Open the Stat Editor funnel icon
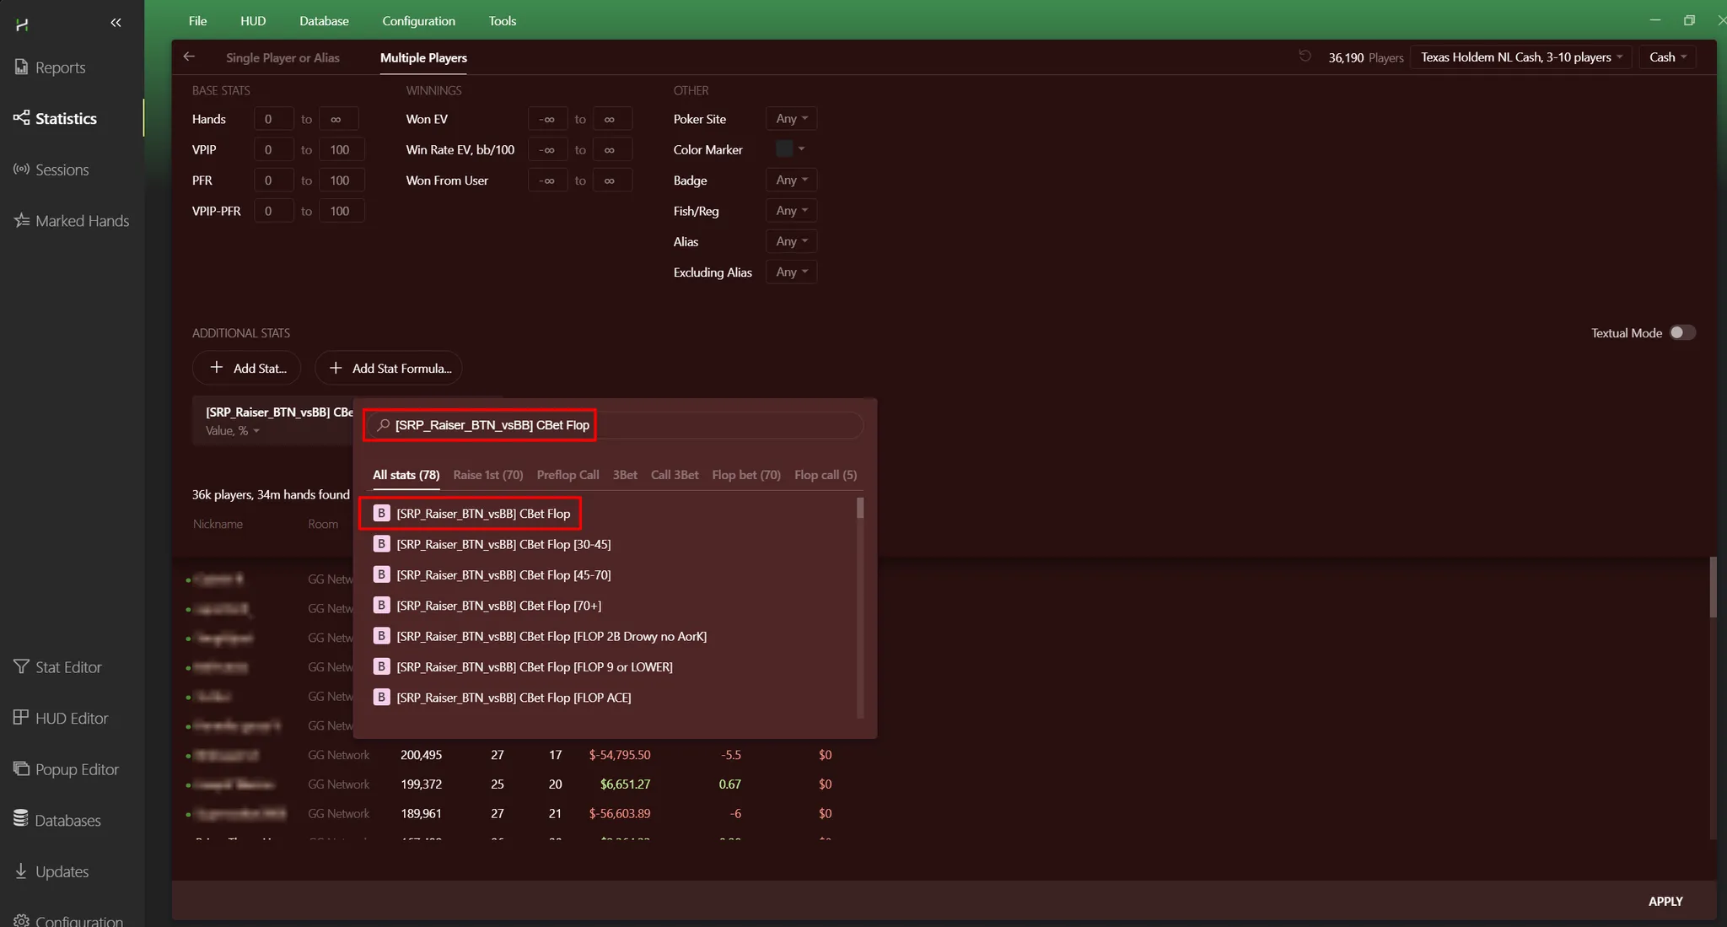The image size is (1727, 927). click(x=22, y=666)
